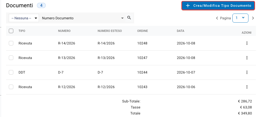257x117 pixels.
Task: Click Ricevuta in the R-13/2026 row
Action: click(x=25, y=58)
